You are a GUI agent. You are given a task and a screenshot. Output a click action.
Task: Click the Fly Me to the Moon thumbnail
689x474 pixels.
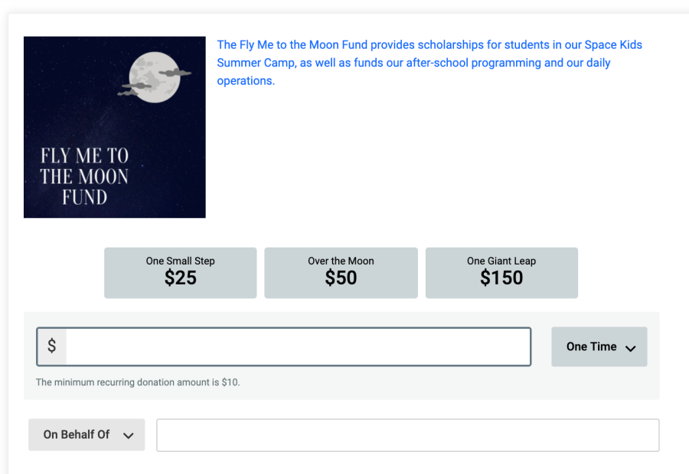pos(115,127)
